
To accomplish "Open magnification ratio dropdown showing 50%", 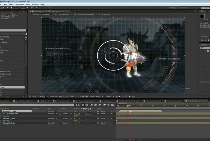I will [37, 97].
